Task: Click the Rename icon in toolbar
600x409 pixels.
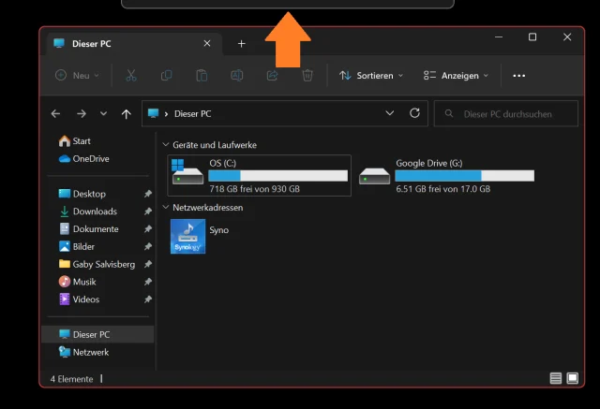Action: (x=237, y=76)
